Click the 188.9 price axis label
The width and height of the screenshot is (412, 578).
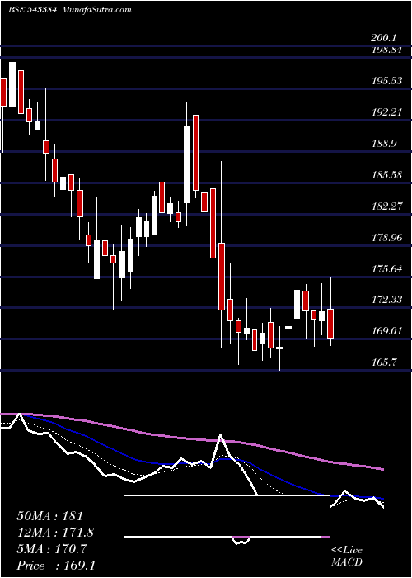click(x=383, y=144)
